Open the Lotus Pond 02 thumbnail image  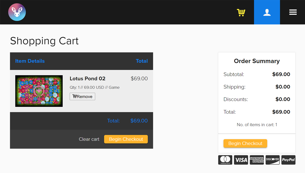[39, 91]
